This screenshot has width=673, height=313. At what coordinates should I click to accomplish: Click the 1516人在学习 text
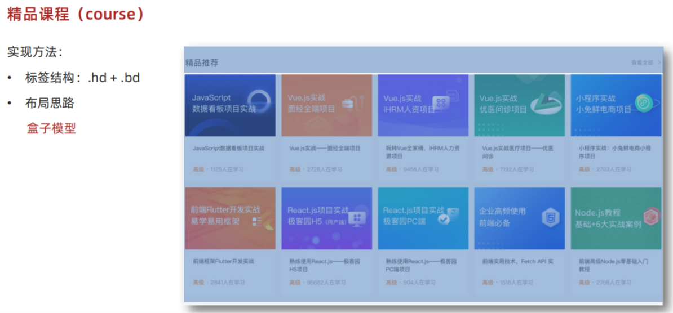[516, 283]
